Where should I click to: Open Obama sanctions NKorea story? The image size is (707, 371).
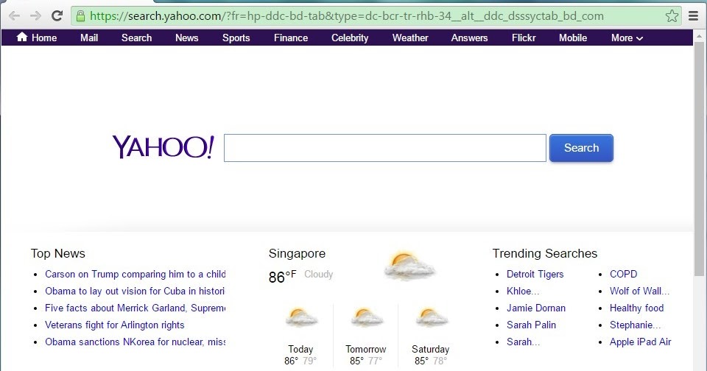pyautogui.click(x=136, y=342)
